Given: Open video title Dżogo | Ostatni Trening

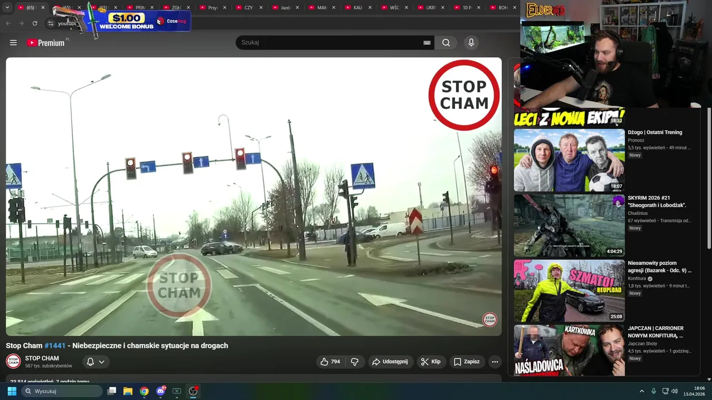Looking at the screenshot, I should coord(655,132).
